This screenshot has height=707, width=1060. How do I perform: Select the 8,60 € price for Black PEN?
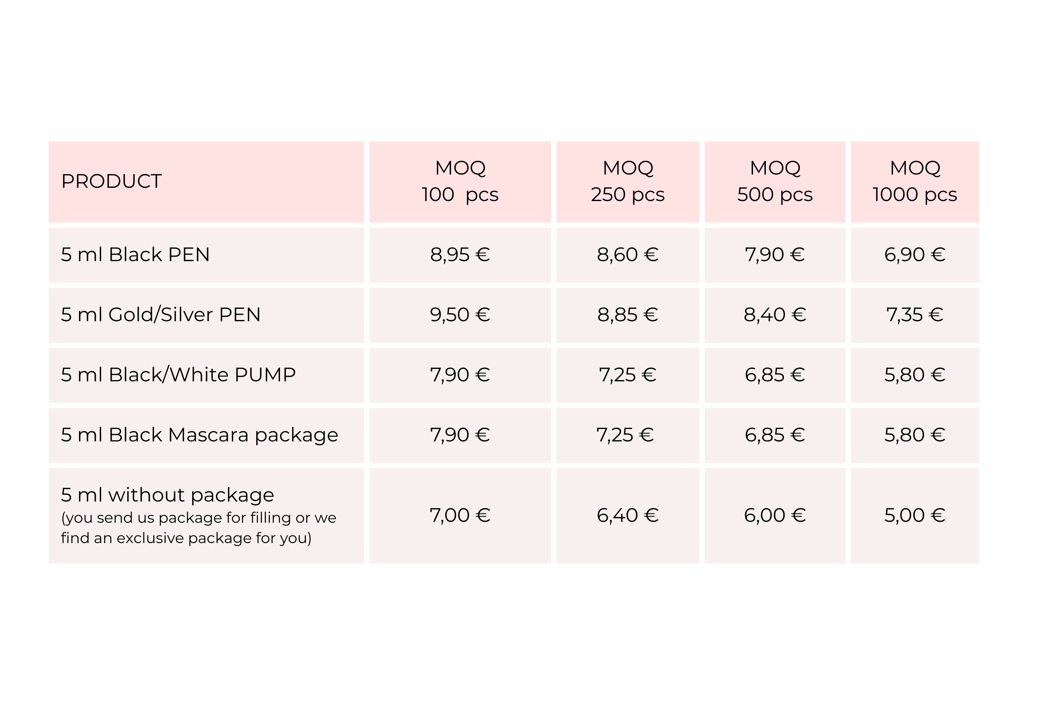[627, 255]
